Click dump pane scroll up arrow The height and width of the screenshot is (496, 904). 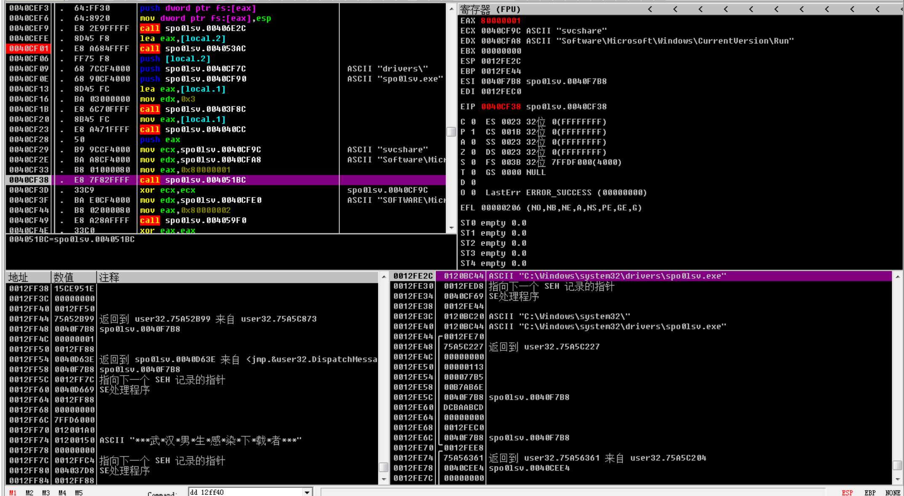[x=383, y=277]
